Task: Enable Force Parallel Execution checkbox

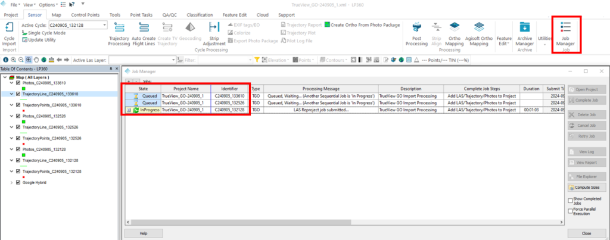Action: (x=570, y=211)
